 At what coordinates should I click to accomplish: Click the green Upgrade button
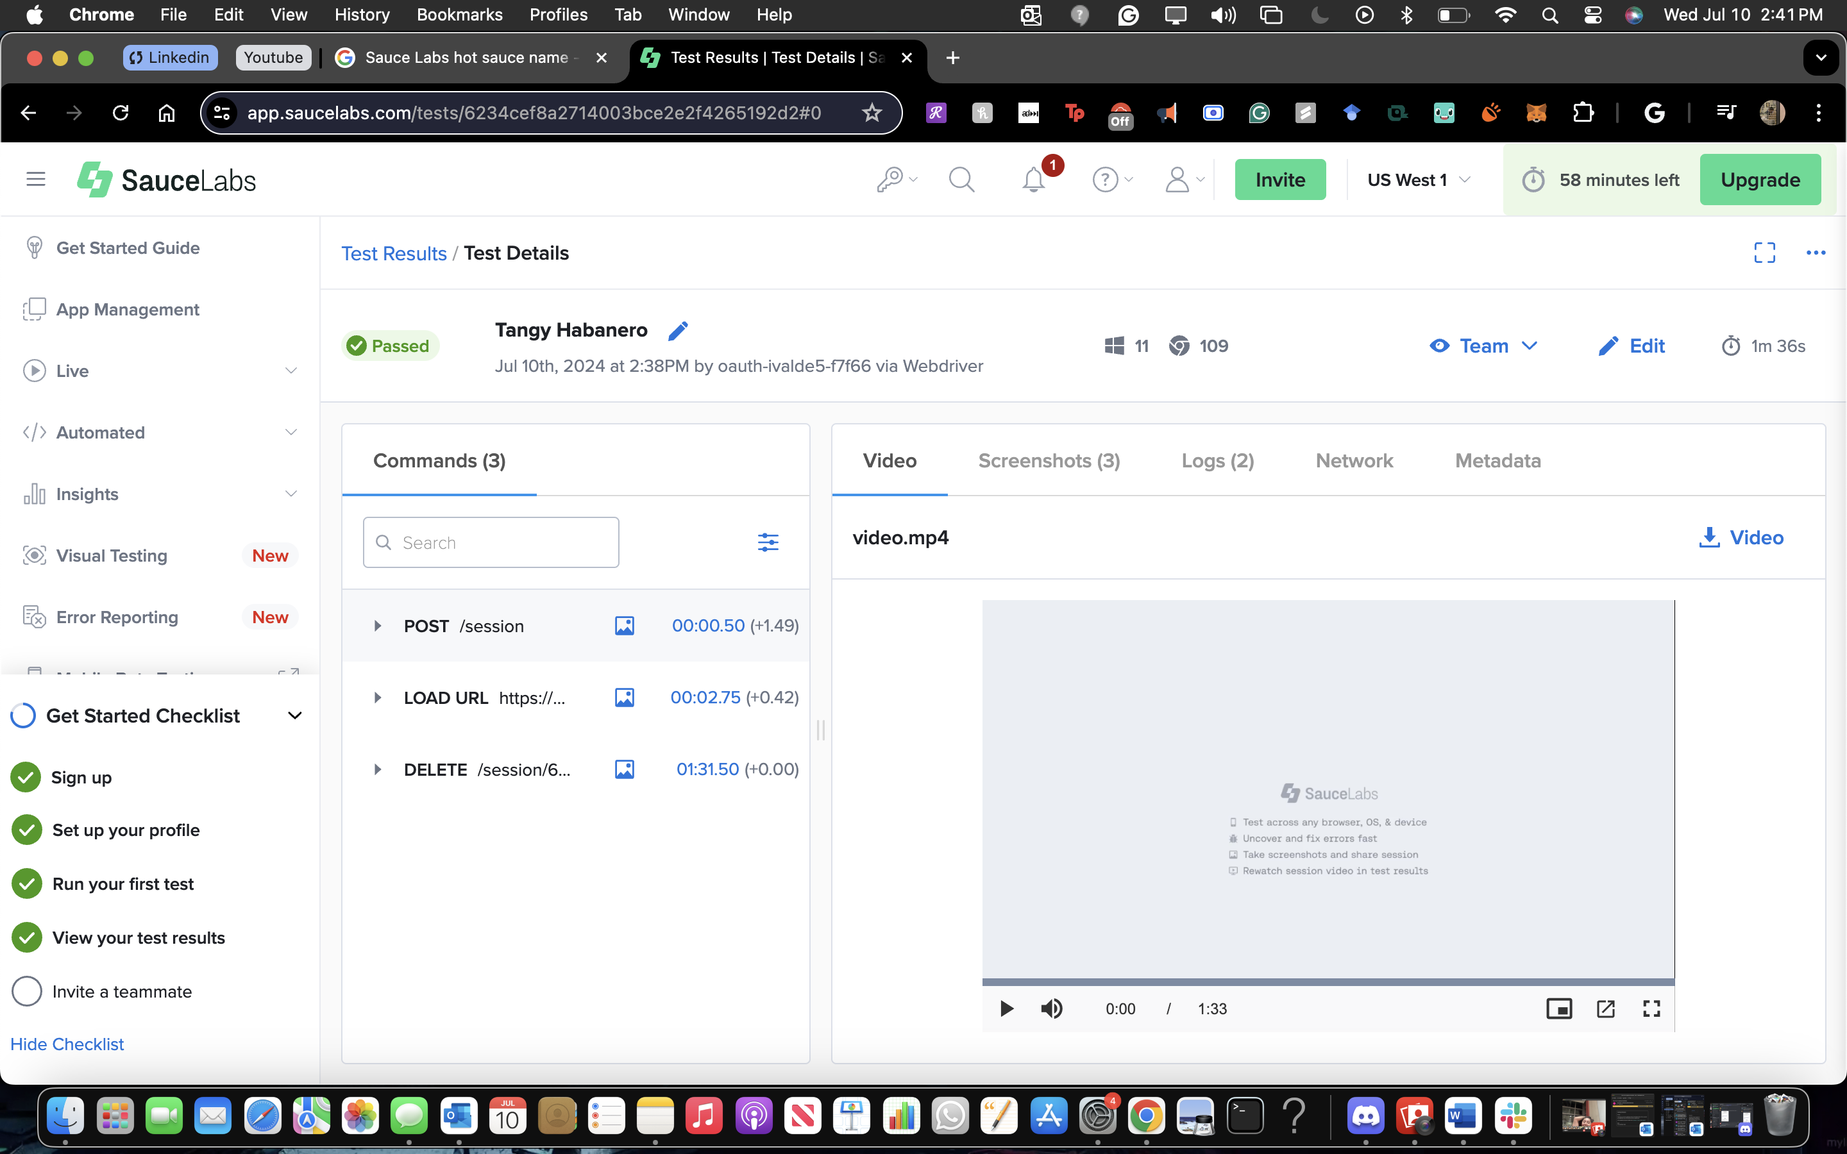[x=1760, y=180]
